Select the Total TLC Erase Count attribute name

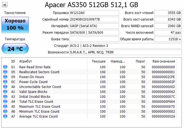tap(36, 102)
